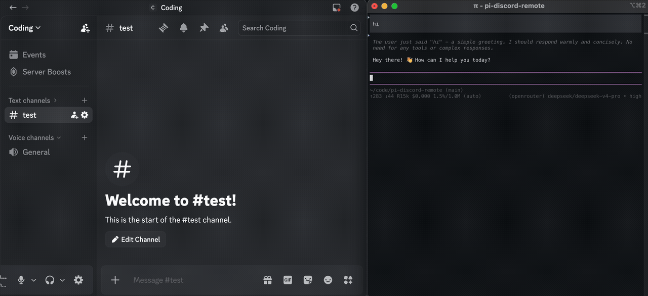Toggle headphones deafen
The image size is (648, 296).
click(x=50, y=280)
